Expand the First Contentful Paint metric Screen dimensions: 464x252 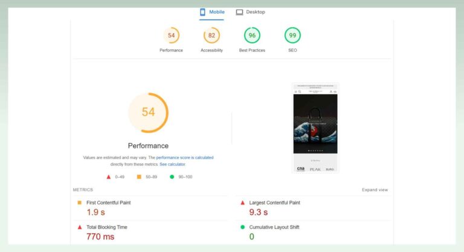(x=109, y=203)
